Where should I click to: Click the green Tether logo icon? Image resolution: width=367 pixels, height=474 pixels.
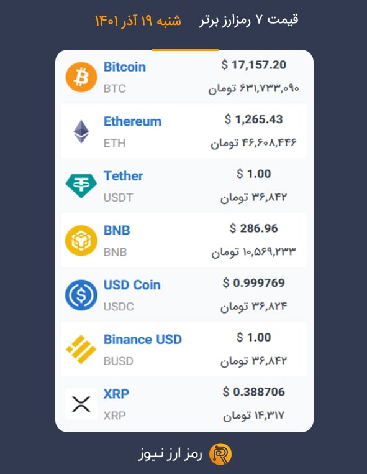tap(81, 186)
